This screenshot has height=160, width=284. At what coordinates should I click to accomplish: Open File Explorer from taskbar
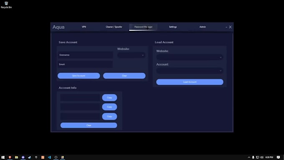(x=16, y=157)
